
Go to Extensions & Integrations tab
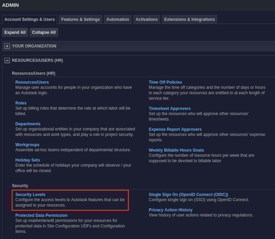click(x=189, y=19)
